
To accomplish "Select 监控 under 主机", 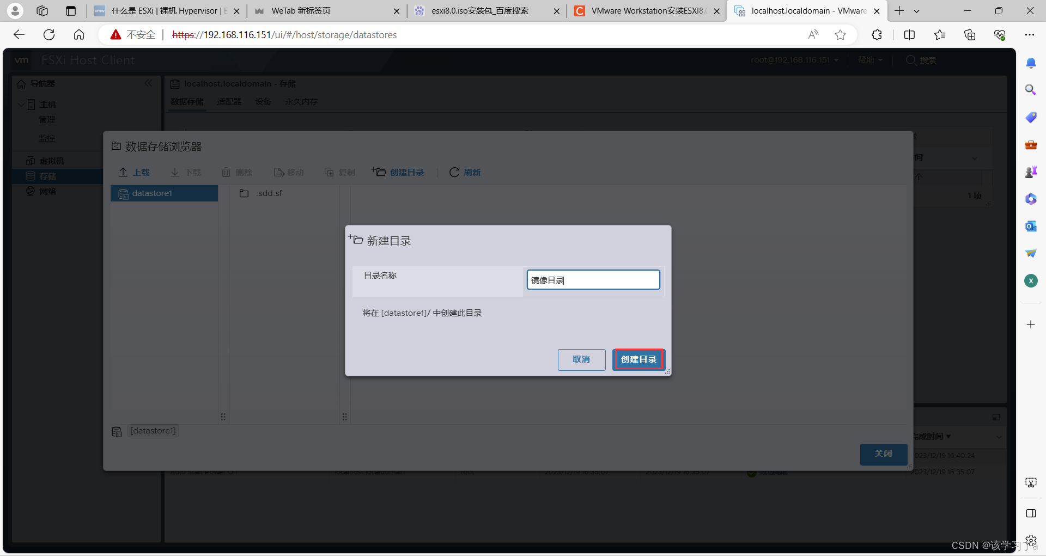I will tap(47, 138).
